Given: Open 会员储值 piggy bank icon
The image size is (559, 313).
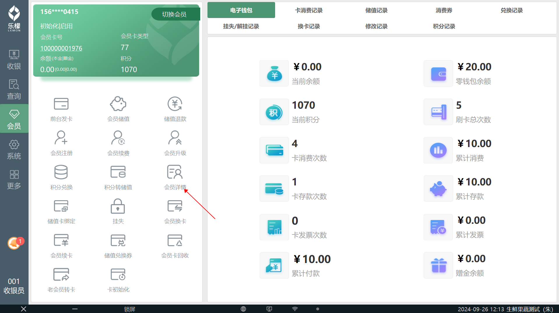Looking at the screenshot, I should (x=118, y=104).
